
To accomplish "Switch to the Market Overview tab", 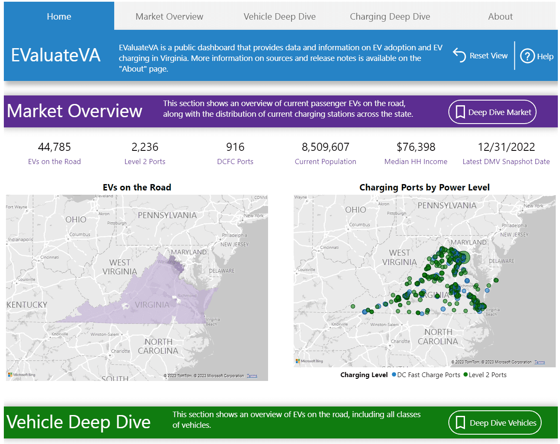I will pos(169,17).
